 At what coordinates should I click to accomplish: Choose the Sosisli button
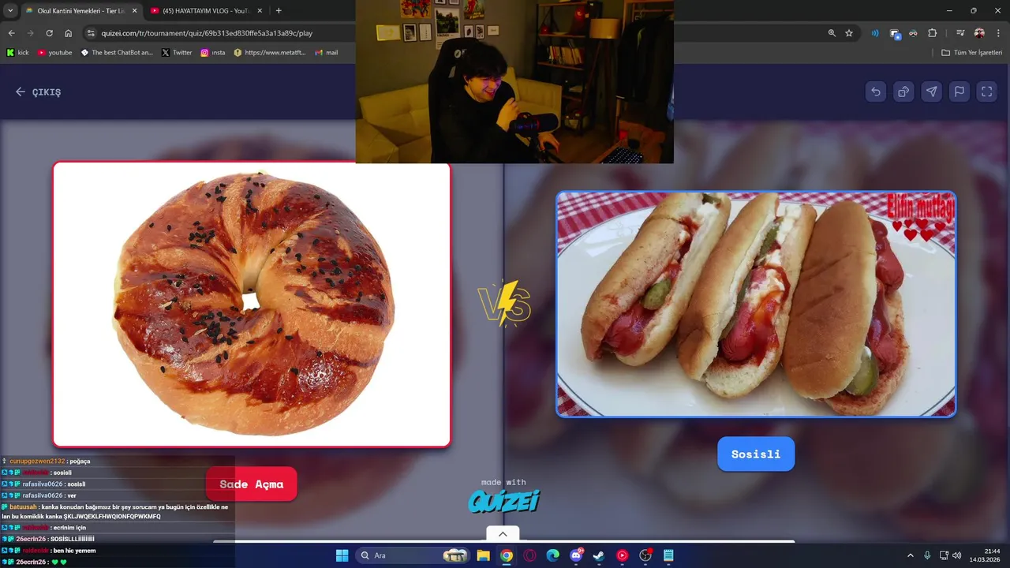pos(756,454)
